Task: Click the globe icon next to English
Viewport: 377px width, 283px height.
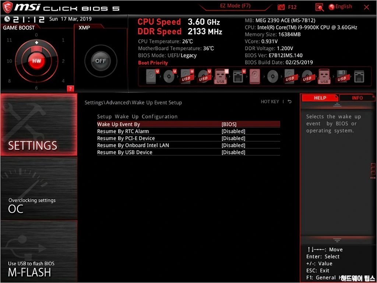Action: [x=332, y=7]
